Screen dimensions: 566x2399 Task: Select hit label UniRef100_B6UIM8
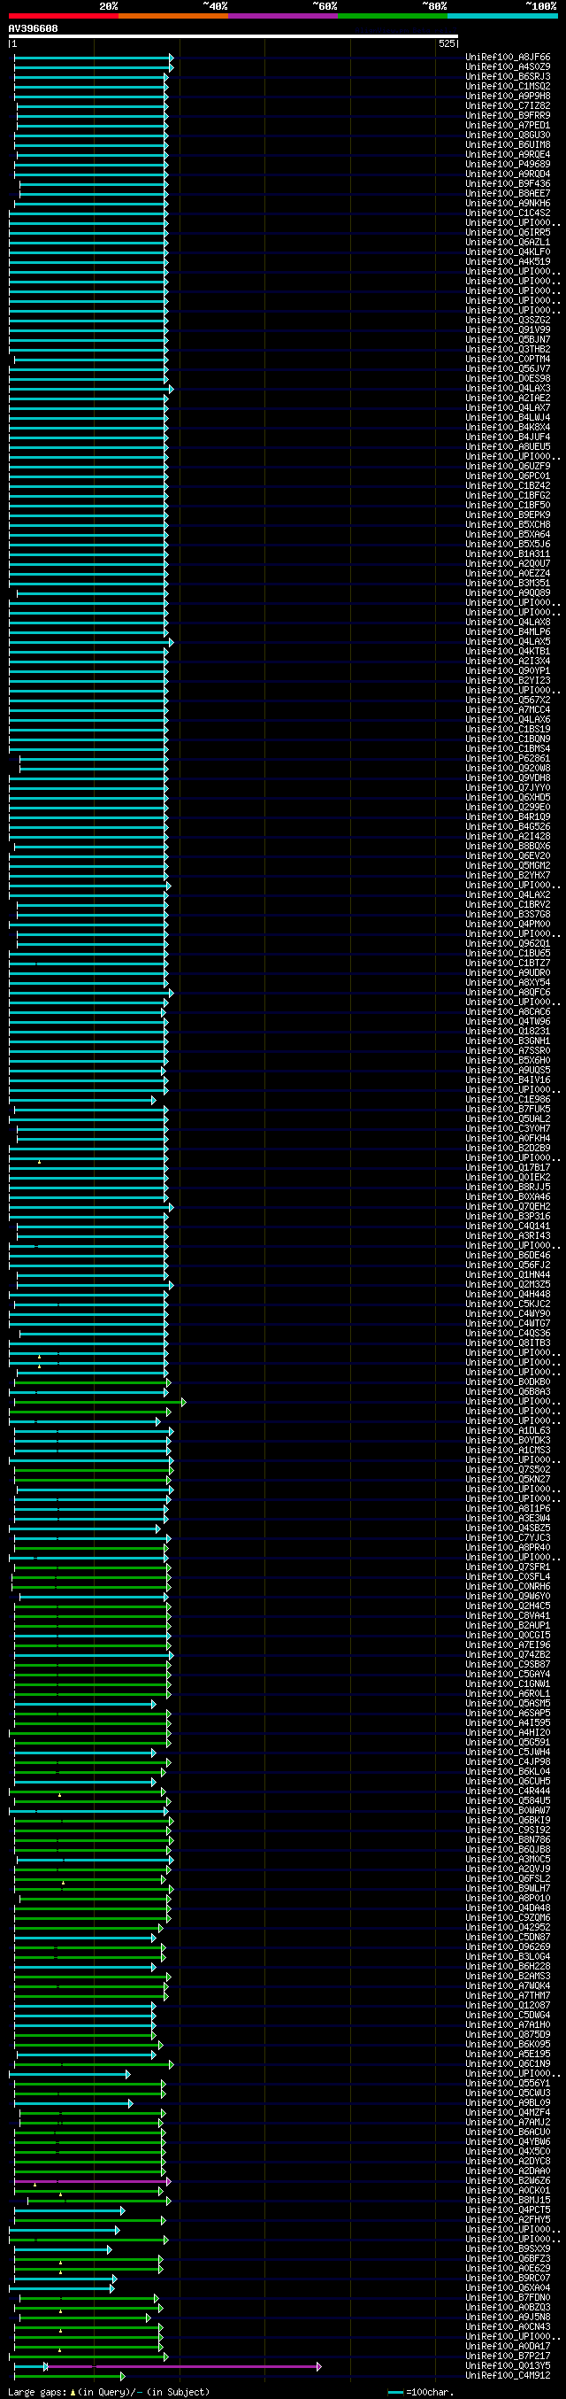(508, 145)
